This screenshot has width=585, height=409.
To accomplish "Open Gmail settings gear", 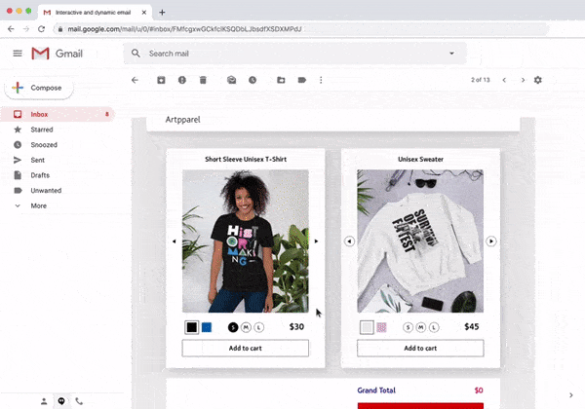I will click(x=537, y=80).
